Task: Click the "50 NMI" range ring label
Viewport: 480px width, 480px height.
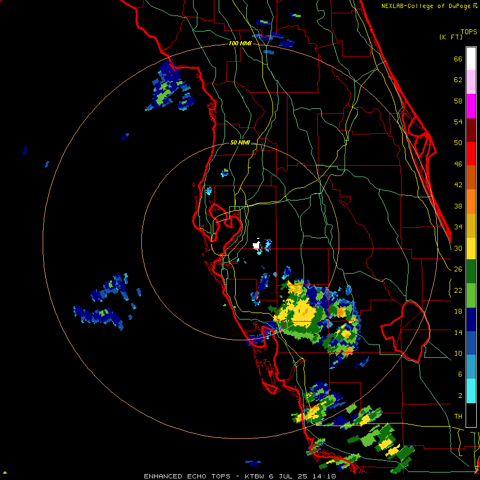Action: click(240, 142)
